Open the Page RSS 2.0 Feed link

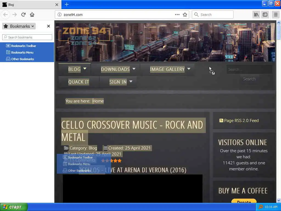pos(241,121)
